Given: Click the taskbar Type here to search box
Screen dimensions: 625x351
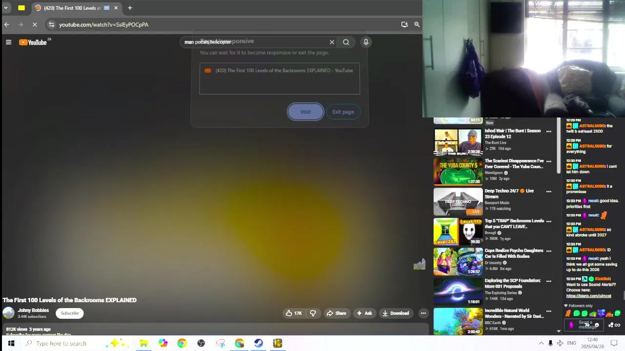Looking at the screenshot, I should pos(77,343).
